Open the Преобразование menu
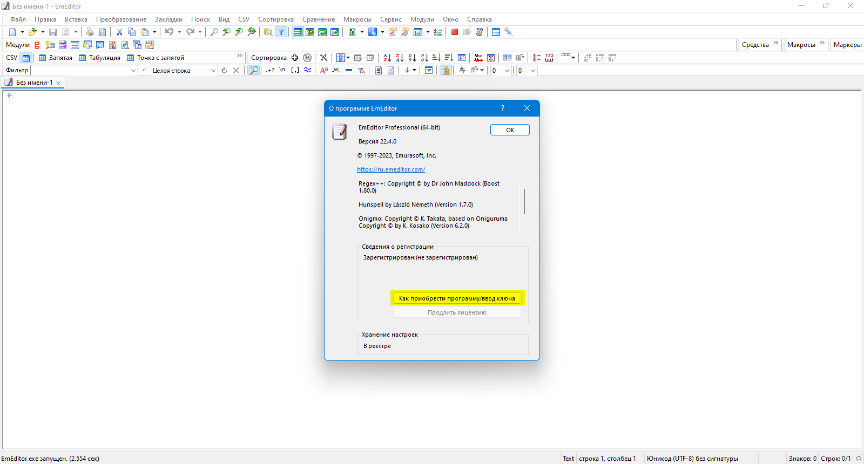 121,19
